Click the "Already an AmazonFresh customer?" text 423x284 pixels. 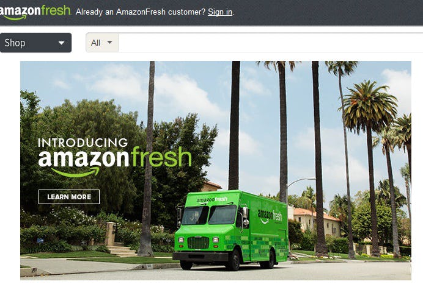(141, 12)
